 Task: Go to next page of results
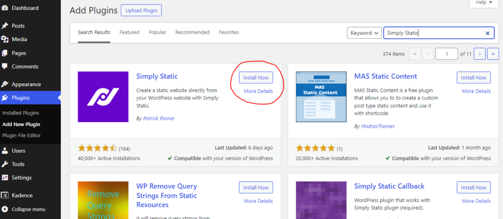pos(479,54)
